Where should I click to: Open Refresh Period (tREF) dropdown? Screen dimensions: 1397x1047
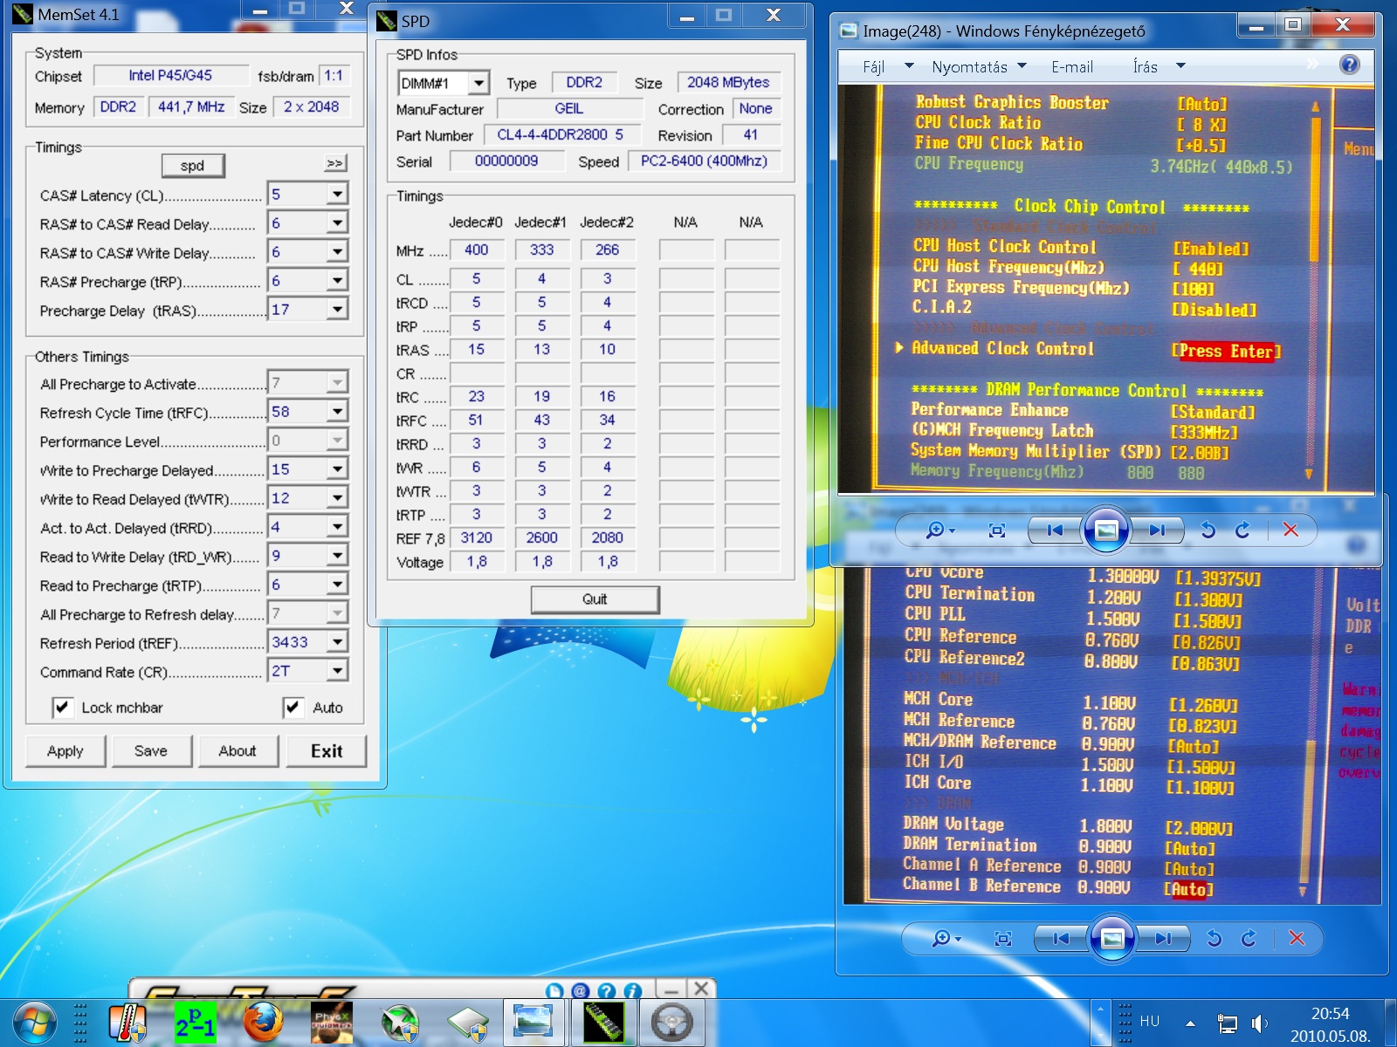[338, 642]
